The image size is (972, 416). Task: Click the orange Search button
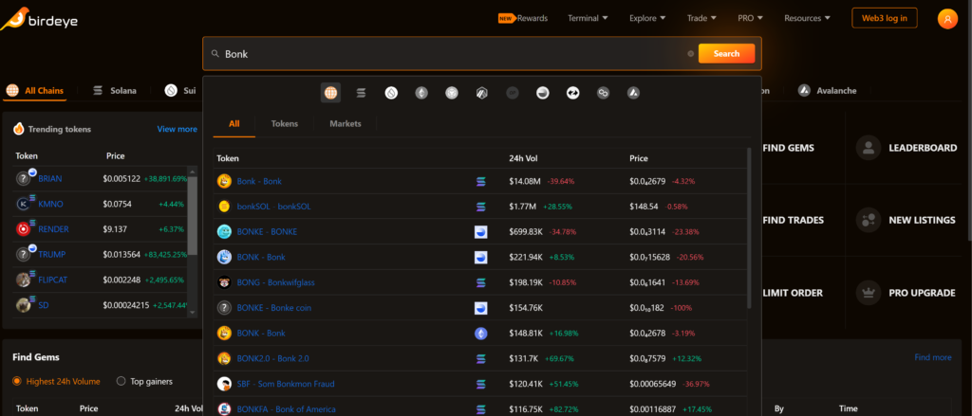click(x=726, y=54)
